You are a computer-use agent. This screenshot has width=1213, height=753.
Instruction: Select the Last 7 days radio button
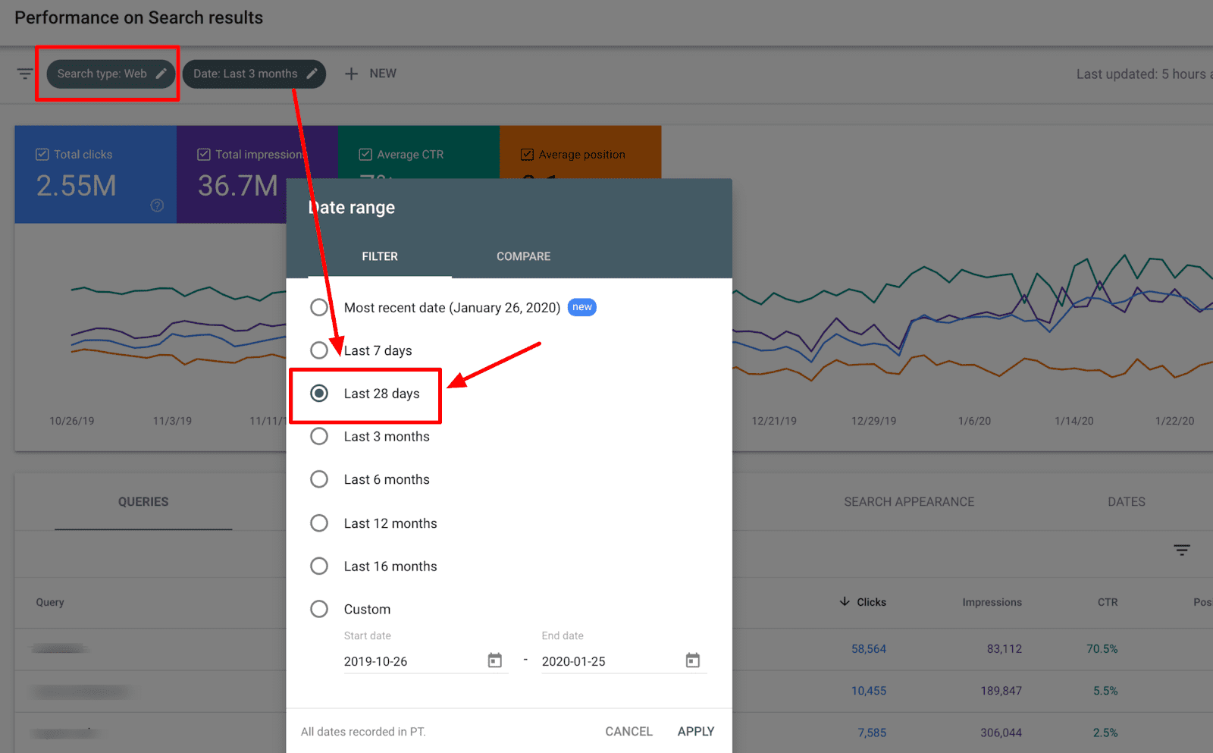(319, 350)
